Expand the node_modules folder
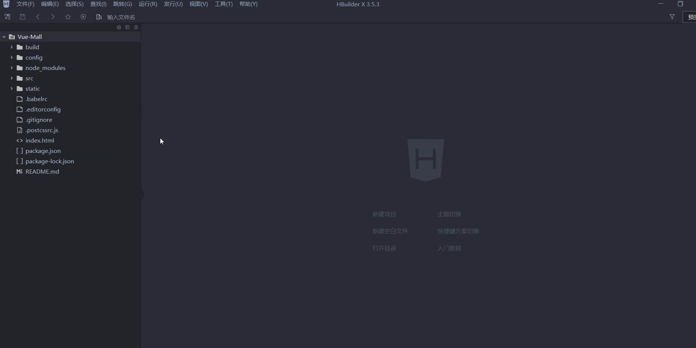The width and height of the screenshot is (696, 348). pyautogui.click(x=11, y=68)
